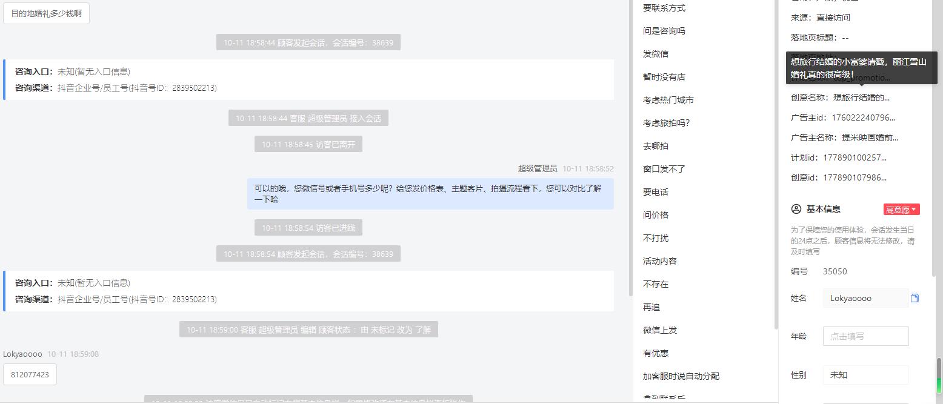Viewport: 943px width, 404px height.
Task: Click the 创意id value row
Action: point(839,177)
